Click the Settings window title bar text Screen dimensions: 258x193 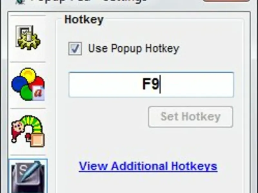[89, 1]
